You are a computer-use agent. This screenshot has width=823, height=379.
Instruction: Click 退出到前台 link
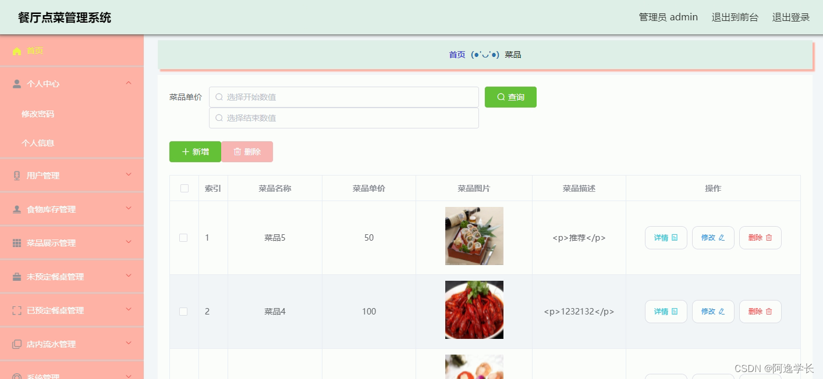(735, 17)
